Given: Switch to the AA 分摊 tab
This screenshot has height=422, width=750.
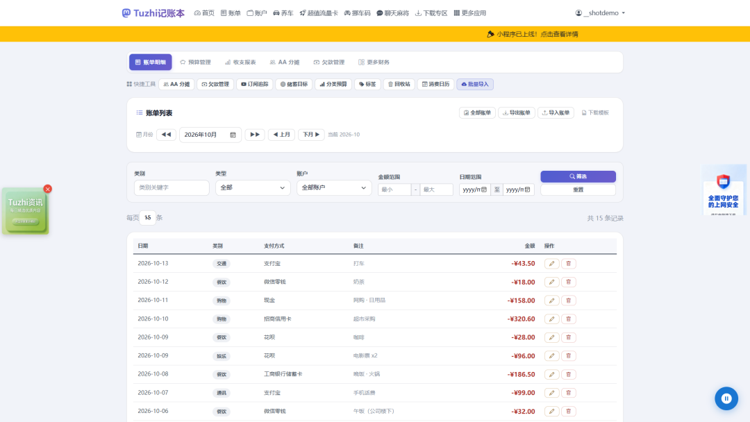Looking at the screenshot, I should [285, 62].
